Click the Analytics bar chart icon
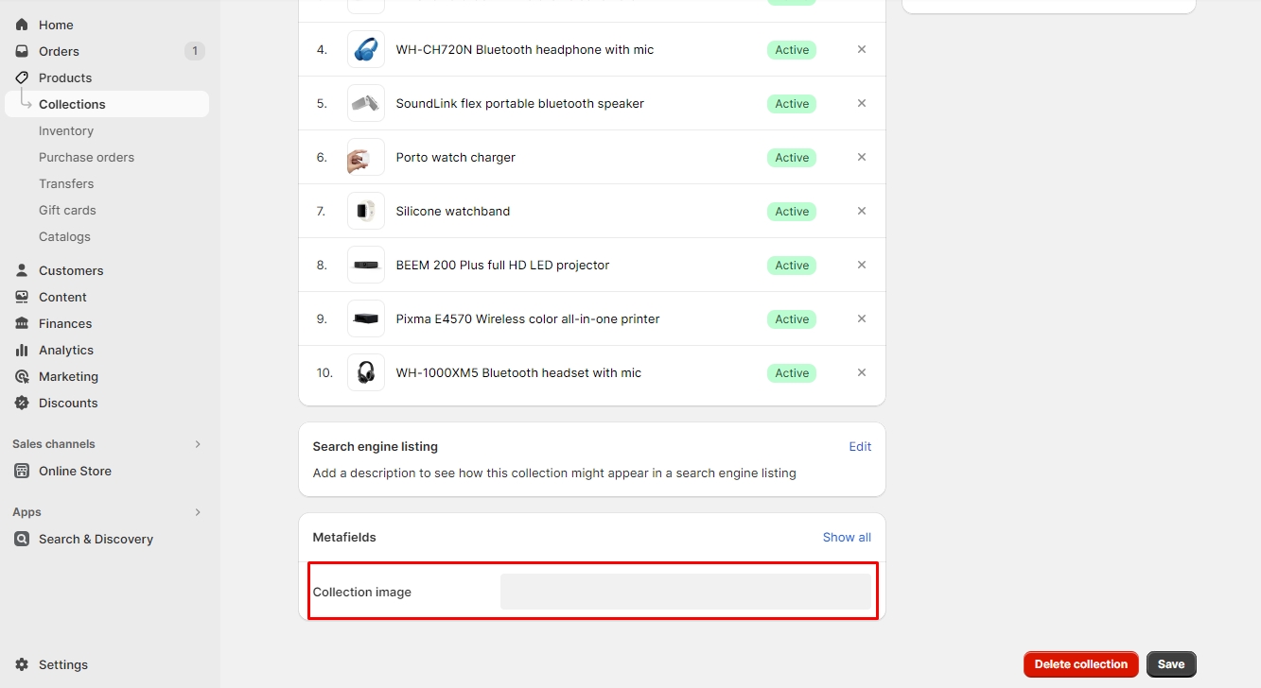Screen dimensions: 1261x688 22,350
